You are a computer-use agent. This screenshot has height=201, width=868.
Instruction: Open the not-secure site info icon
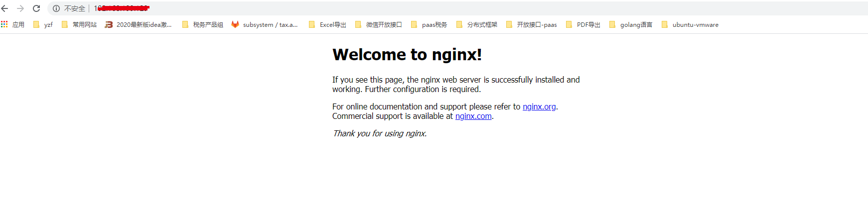click(56, 8)
